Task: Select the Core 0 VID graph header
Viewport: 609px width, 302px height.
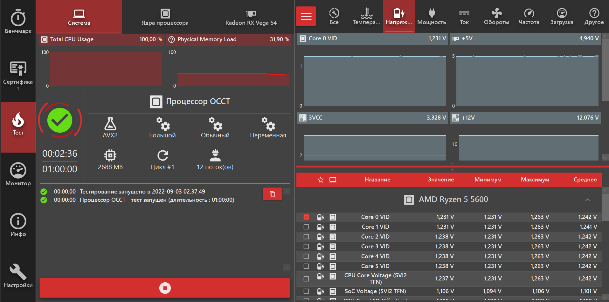Action: [x=372, y=38]
